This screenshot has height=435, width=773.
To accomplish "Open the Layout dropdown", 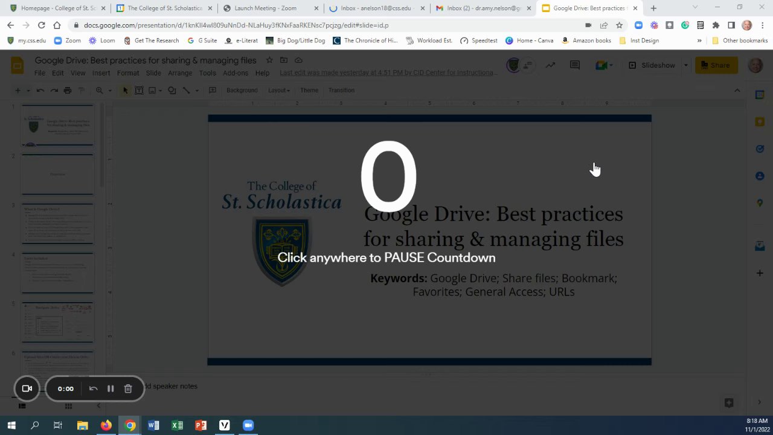I will pos(278,90).
